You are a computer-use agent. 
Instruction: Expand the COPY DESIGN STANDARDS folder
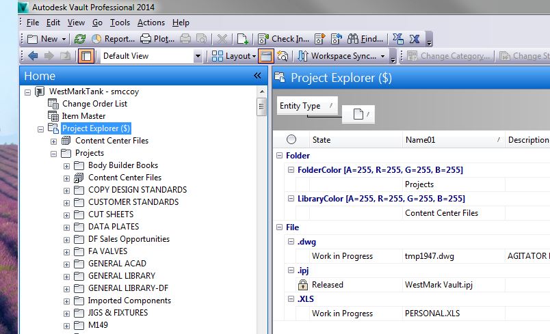point(66,191)
